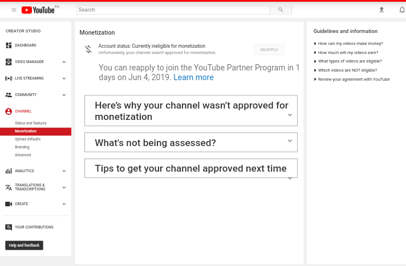
Task: Click the REAPPLY button
Action: pyautogui.click(x=269, y=50)
